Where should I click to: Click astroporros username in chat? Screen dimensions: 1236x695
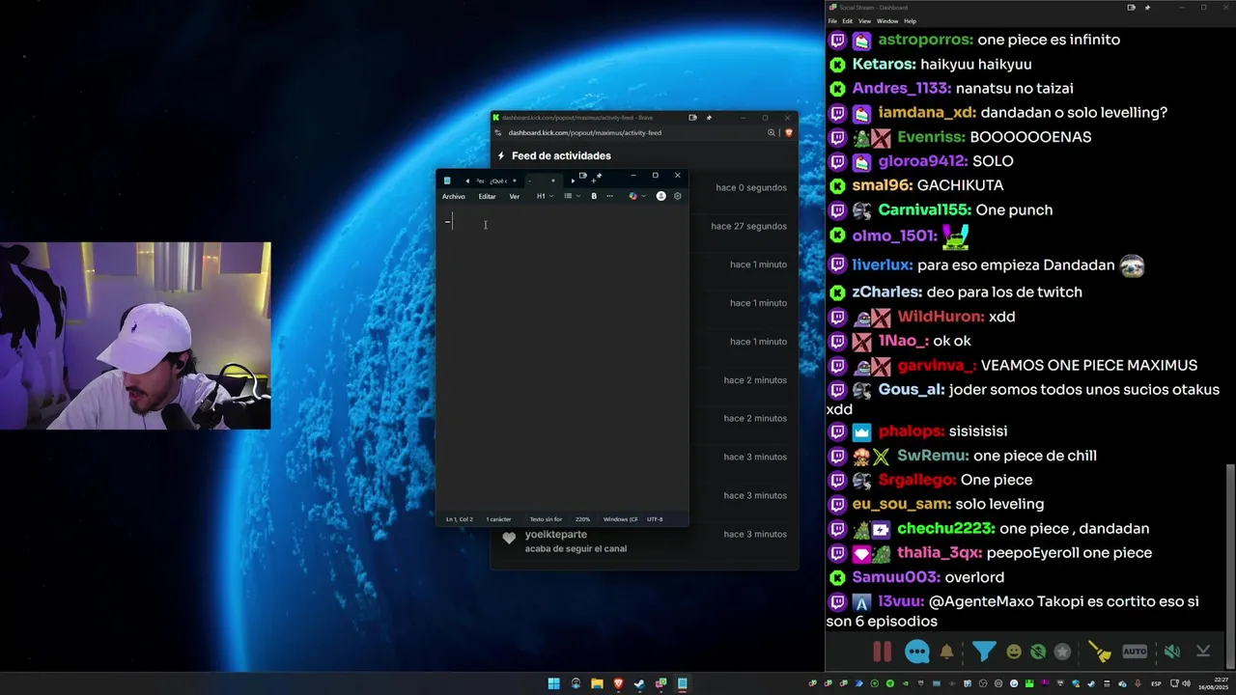coord(925,40)
